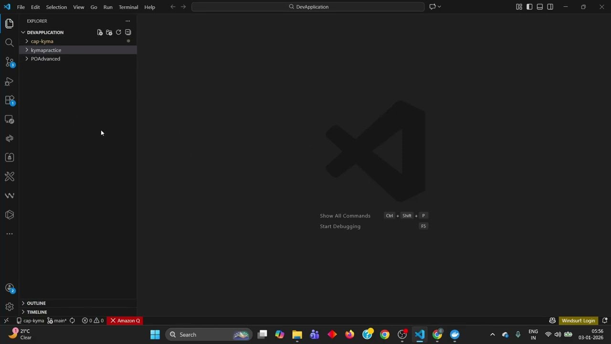Create a new file in DevApplication
Screen dimensions: 611x344
[100, 32]
